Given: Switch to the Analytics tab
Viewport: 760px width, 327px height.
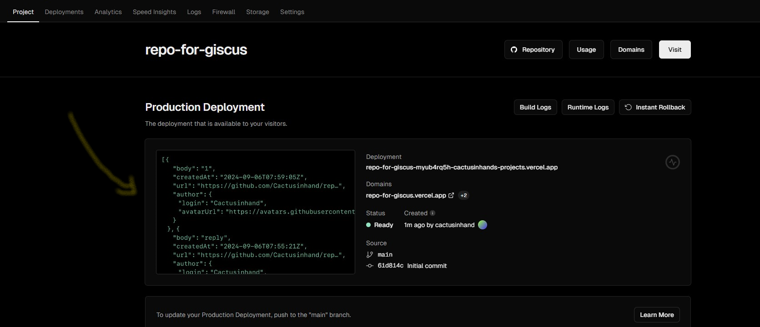Looking at the screenshot, I should click(108, 12).
